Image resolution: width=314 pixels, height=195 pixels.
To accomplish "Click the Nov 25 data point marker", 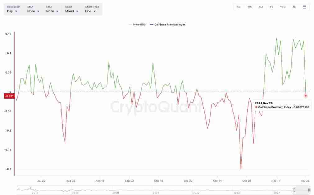I will (306, 96).
